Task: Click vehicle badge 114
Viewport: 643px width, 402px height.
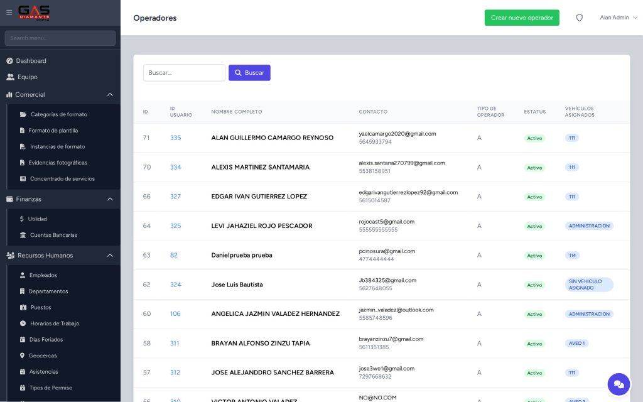Action: [x=572, y=255]
